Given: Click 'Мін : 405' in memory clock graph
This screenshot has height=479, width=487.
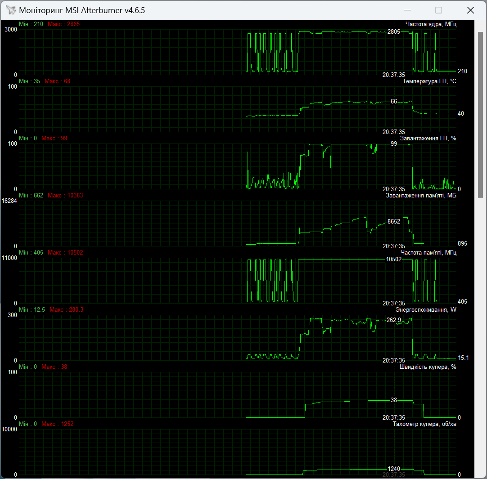Looking at the screenshot, I should (x=31, y=253).
